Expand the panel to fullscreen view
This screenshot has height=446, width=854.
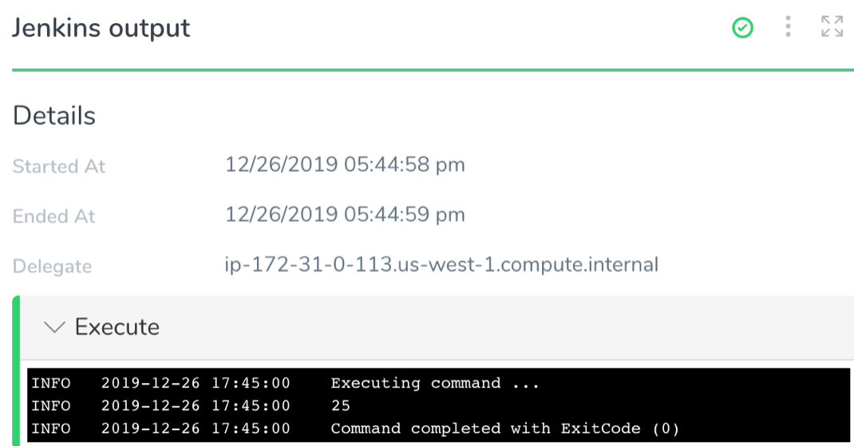[x=832, y=26]
